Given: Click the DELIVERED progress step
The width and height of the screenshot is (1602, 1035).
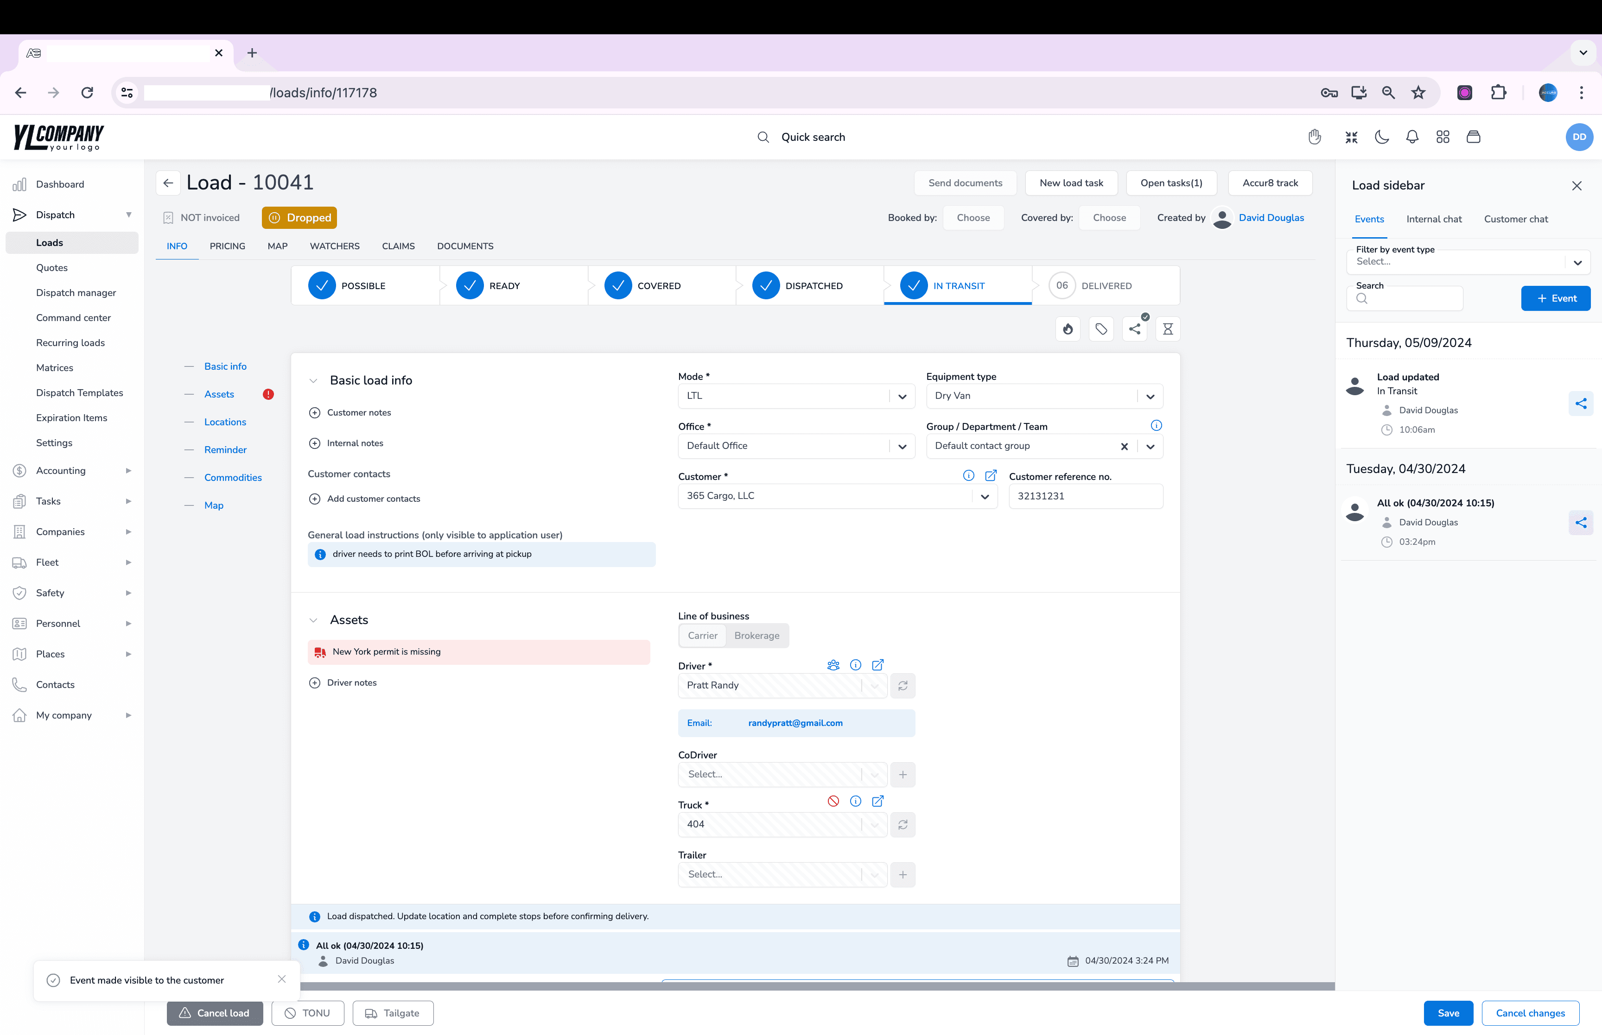Looking at the screenshot, I should point(1105,286).
